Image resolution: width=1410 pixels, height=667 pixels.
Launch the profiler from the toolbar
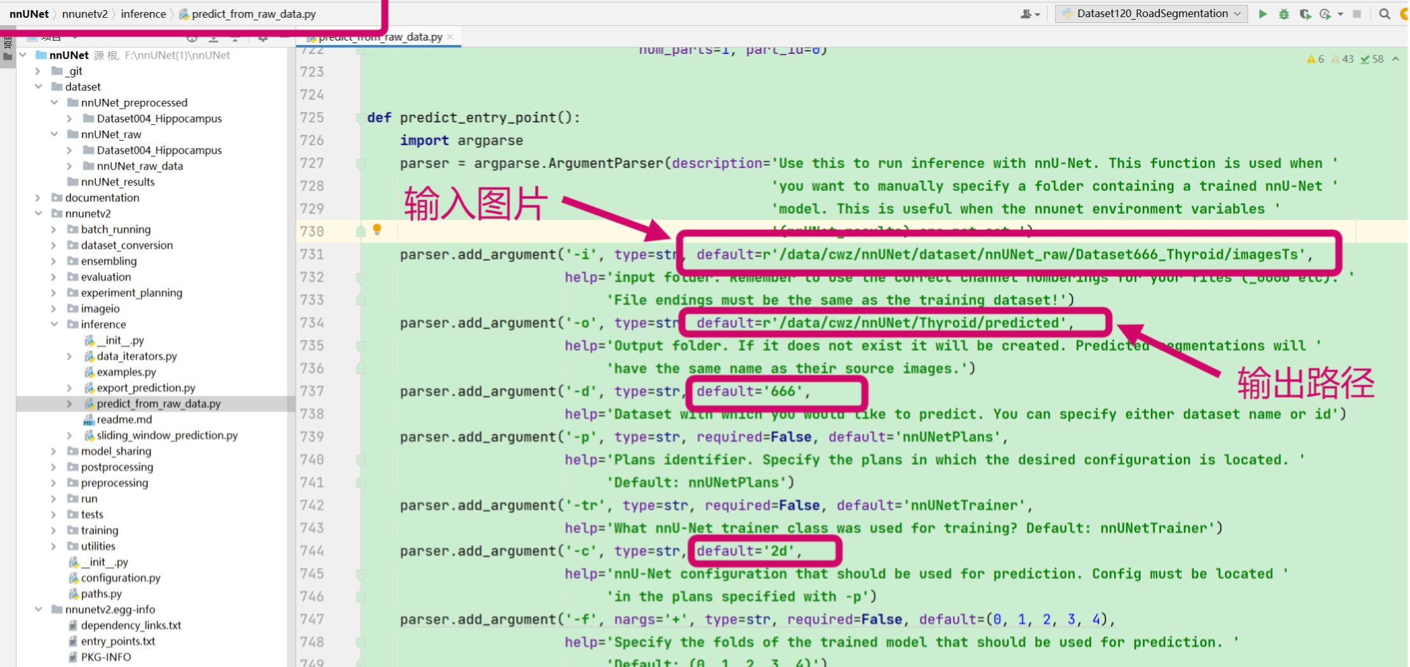[1325, 13]
